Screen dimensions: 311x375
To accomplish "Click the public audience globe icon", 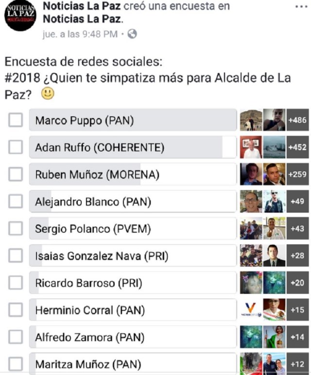I will [132, 34].
